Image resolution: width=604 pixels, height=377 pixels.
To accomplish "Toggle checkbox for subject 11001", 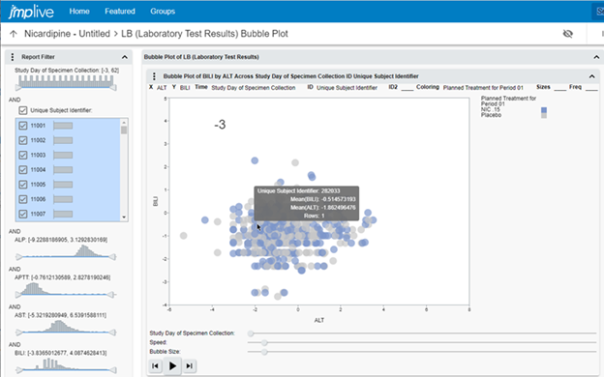I will [x=23, y=126].
